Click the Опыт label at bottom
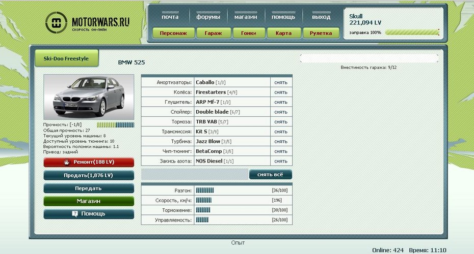474x254 pixels. [x=238, y=243]
